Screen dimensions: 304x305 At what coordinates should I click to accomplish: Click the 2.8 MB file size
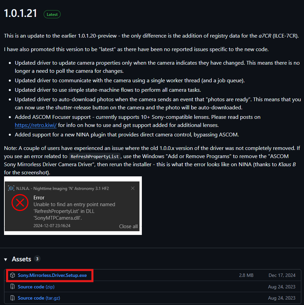[246, 275]
